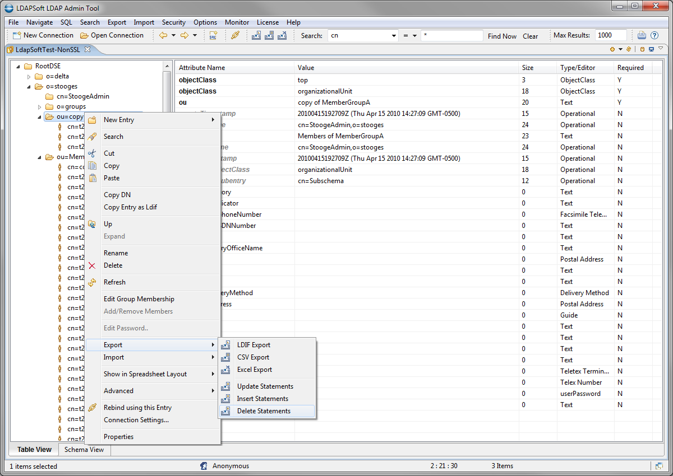
Task: Click the print icon in toolbar
Action: click(642, 35)
